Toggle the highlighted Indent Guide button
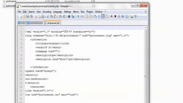The height and width of the screenshot is (103, 183). coord(103,17)
